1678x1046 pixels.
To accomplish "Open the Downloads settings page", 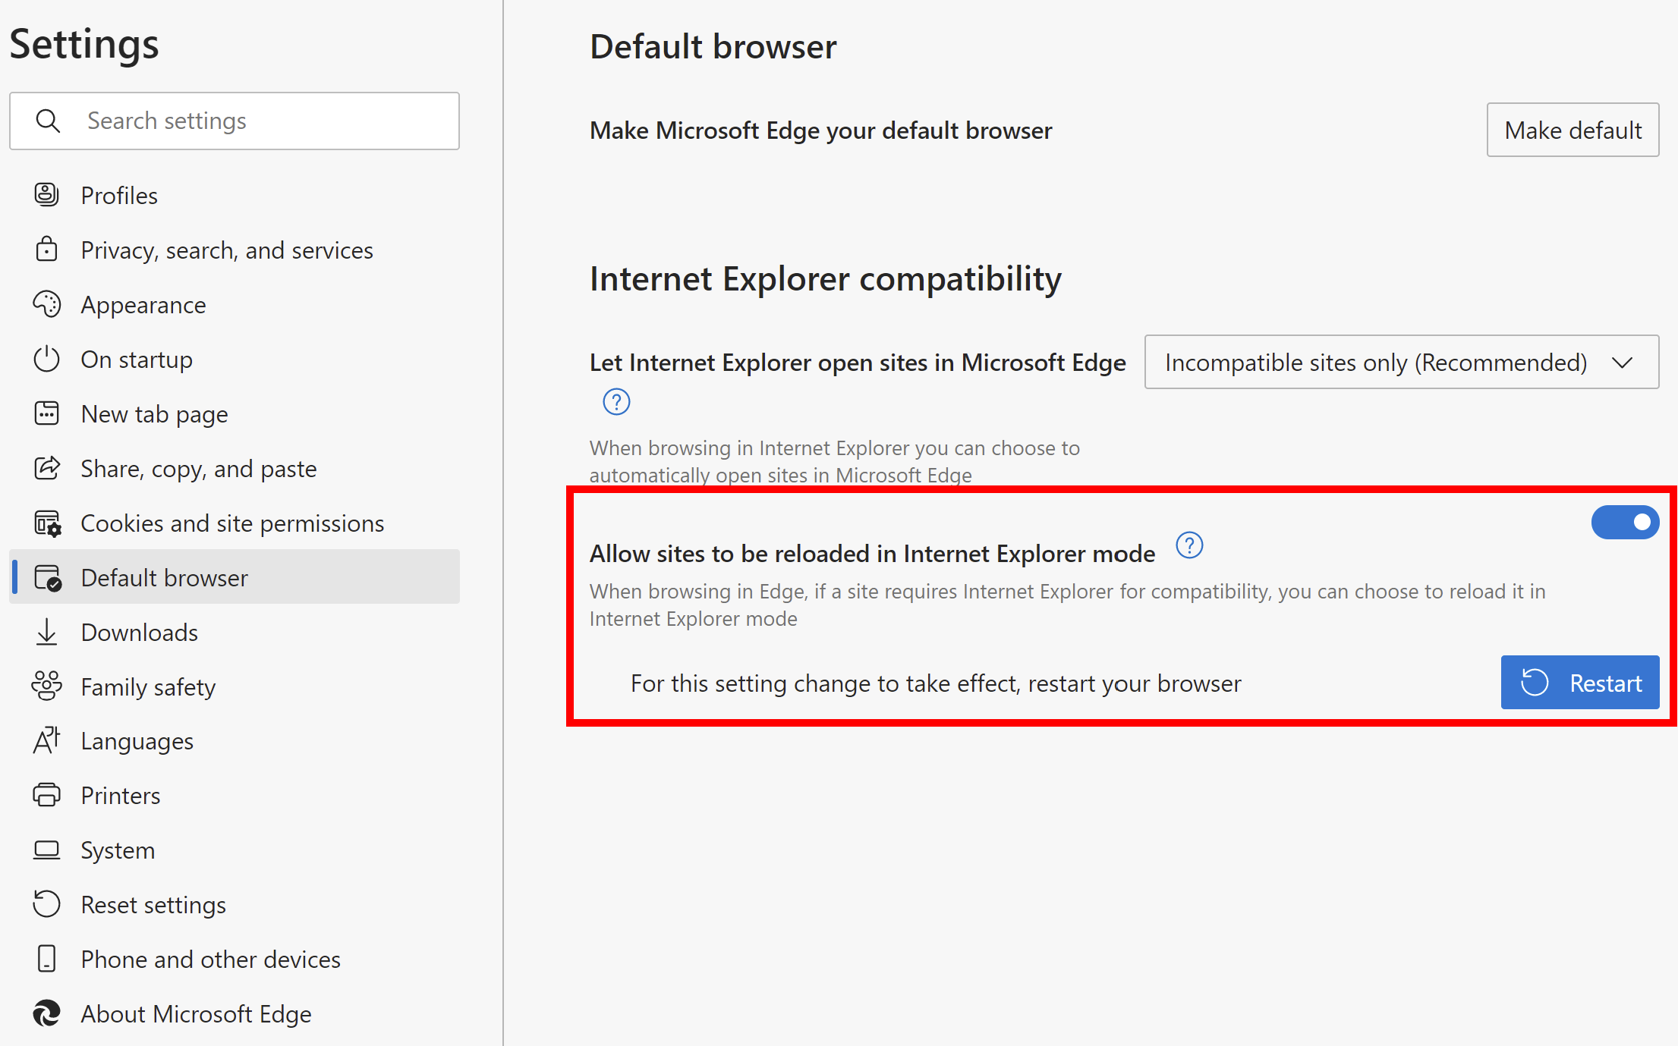I will [x=140, y=632].
